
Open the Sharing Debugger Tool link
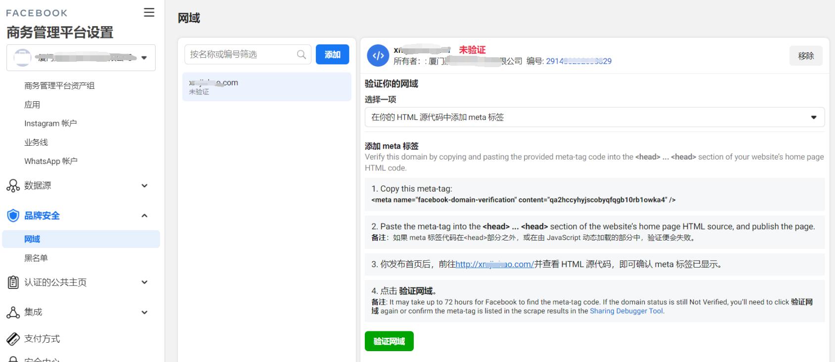pos(626,311)
